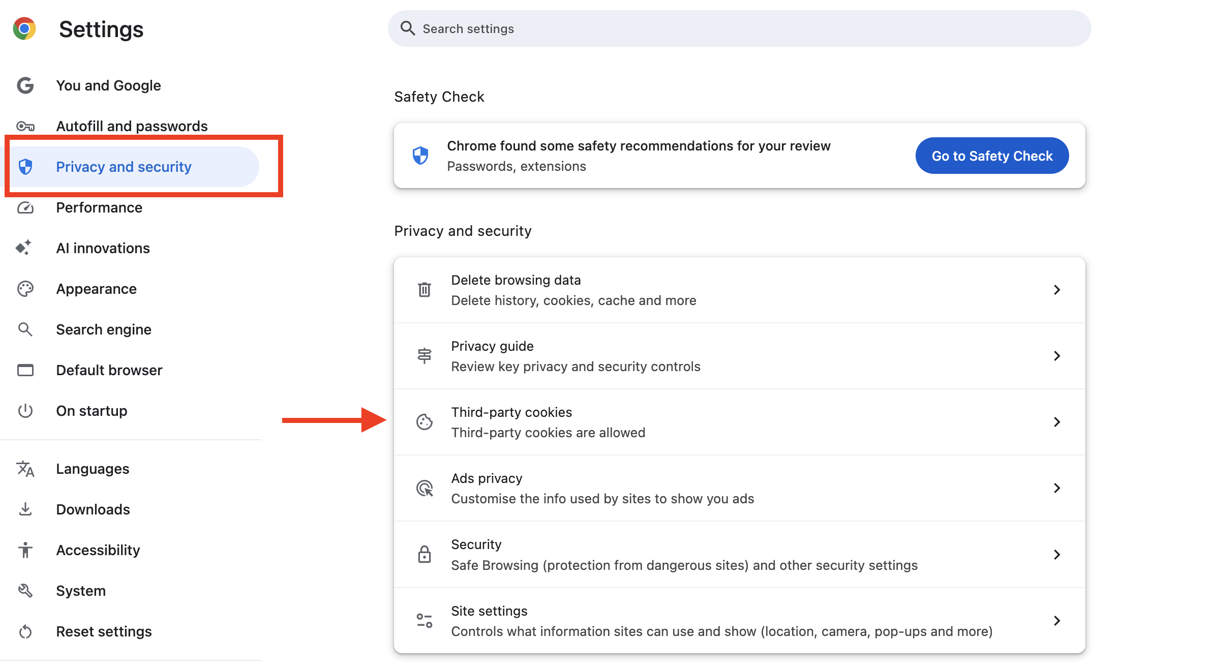This screenshot has width=1212, height=668.
Task: Click the translate Languages icon
Action: (25, 469)
